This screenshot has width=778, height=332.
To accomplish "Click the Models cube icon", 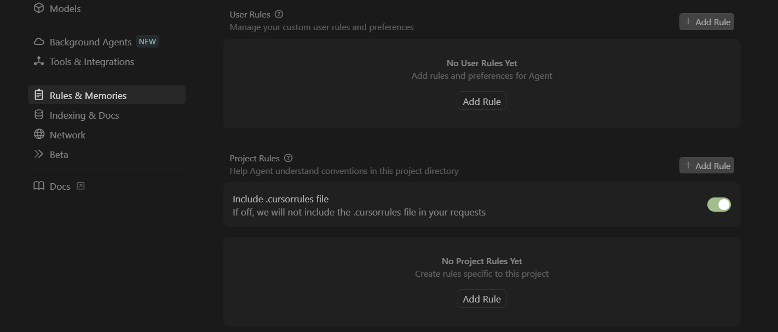I will [x=38, y=8].
